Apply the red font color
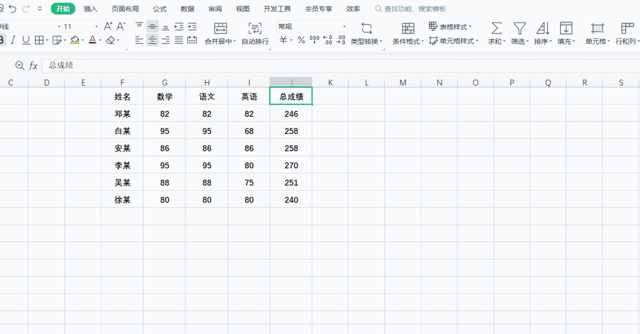This screenshot has height=334, width=640. [x=92, y=40]
